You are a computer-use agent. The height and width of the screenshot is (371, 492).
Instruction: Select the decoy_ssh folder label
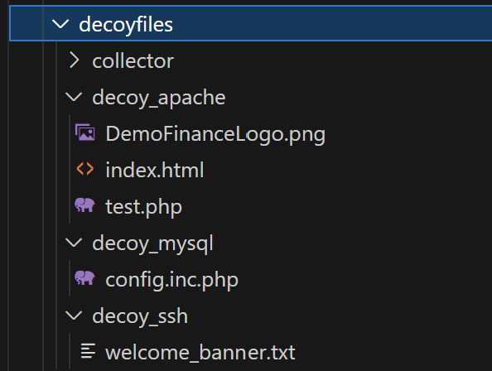[140, 316]
